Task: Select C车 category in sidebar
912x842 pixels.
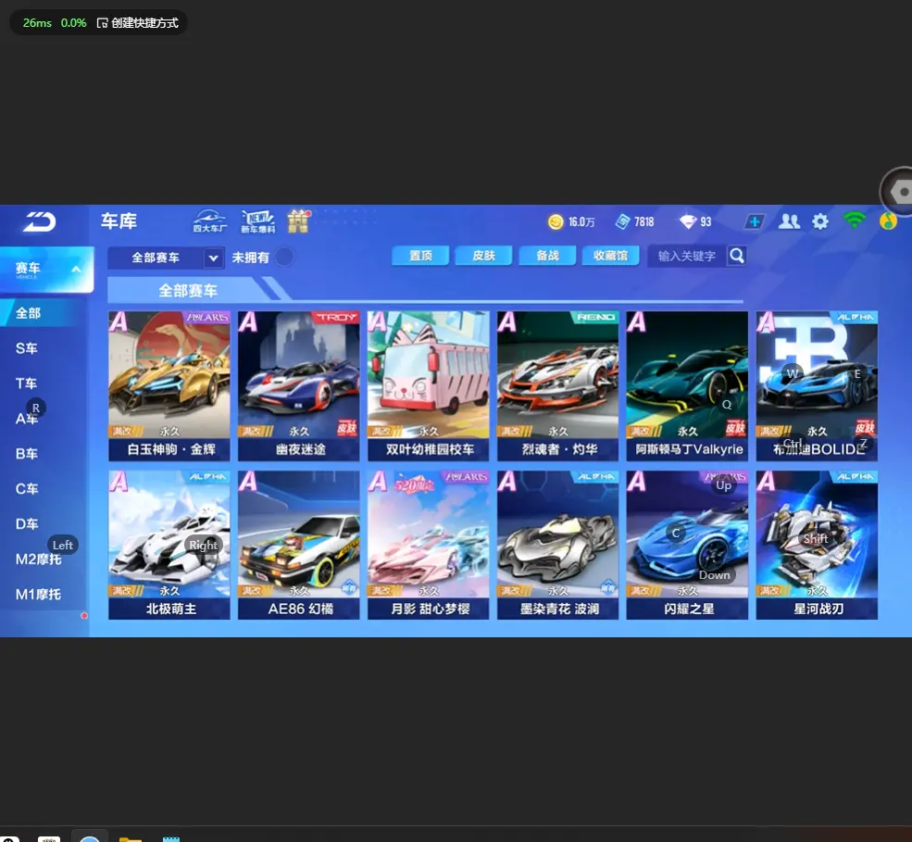Action: (x=27, y=489)
